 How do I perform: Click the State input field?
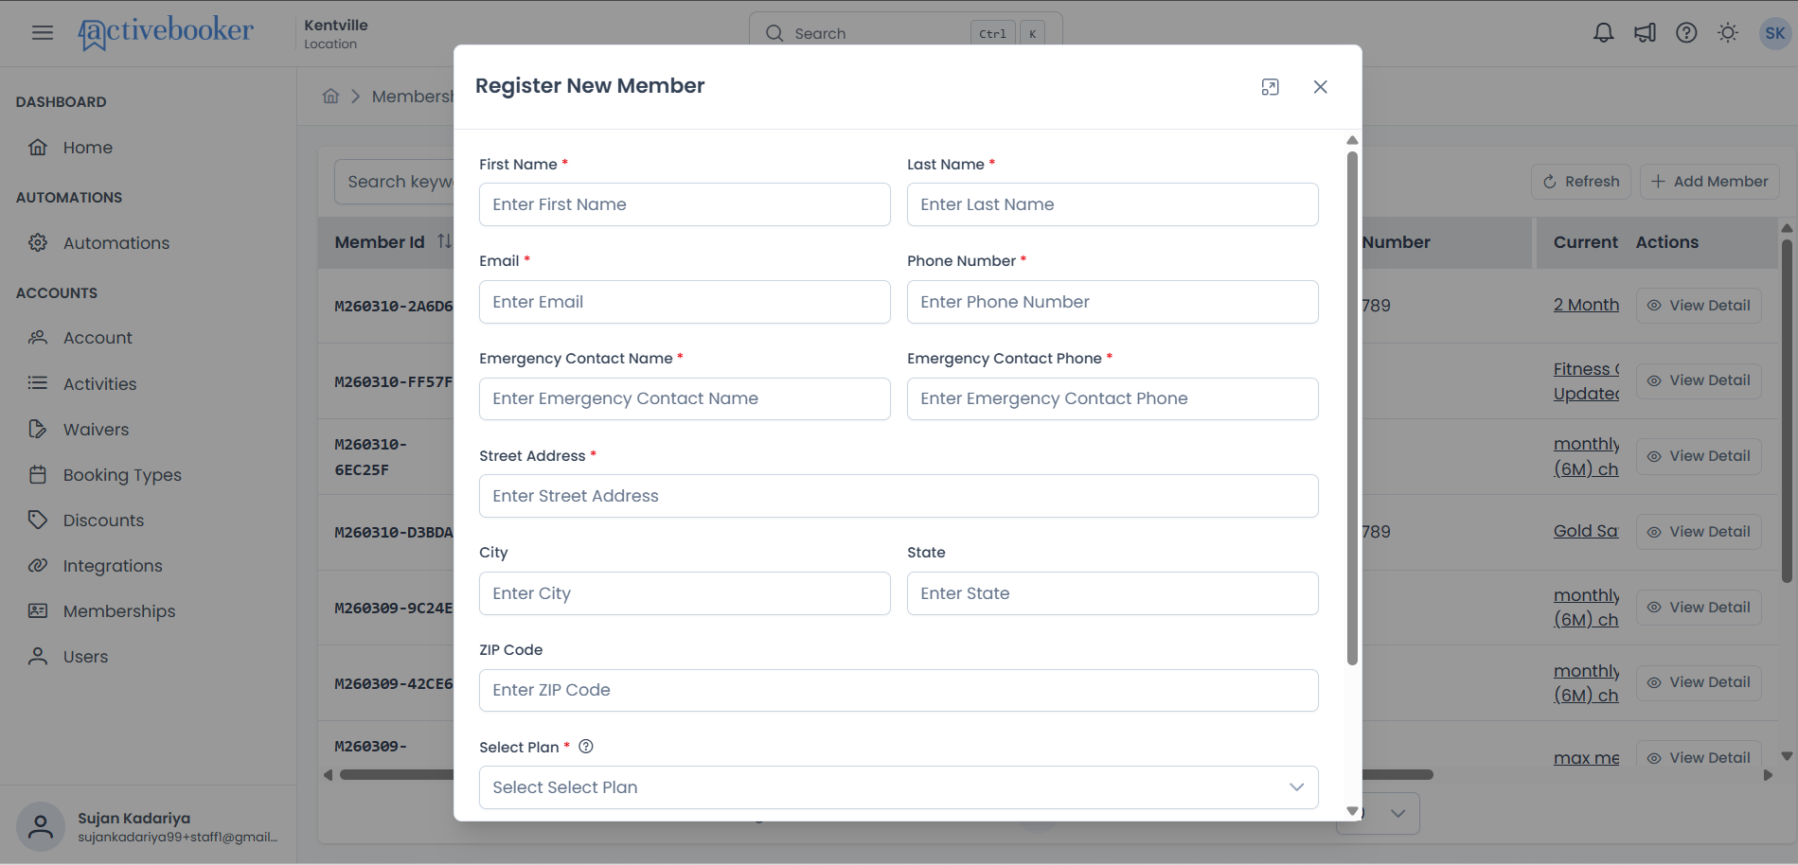click(1113, 593)
